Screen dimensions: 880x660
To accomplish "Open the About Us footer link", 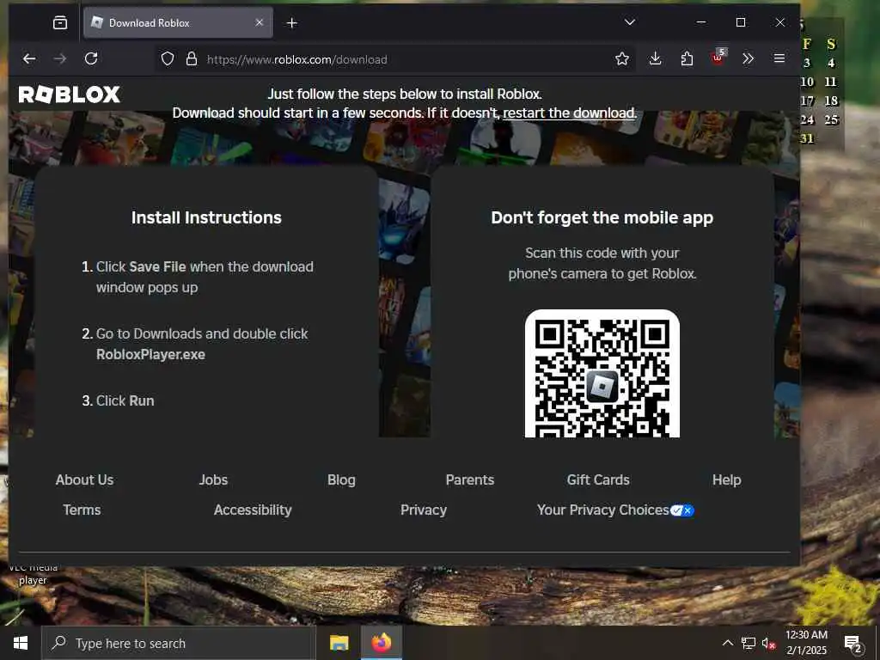I will (84, 480).
